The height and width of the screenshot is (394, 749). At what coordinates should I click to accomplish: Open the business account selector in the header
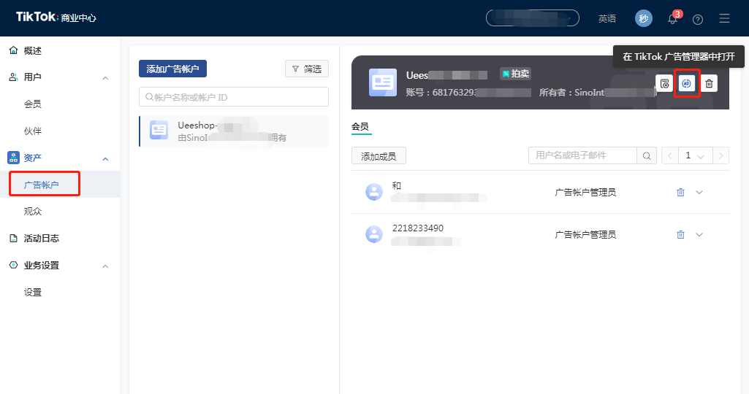coord(533,18)
